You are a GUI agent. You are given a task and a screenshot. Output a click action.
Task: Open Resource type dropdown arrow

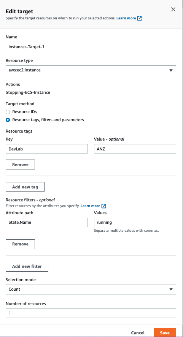[171, 70]
